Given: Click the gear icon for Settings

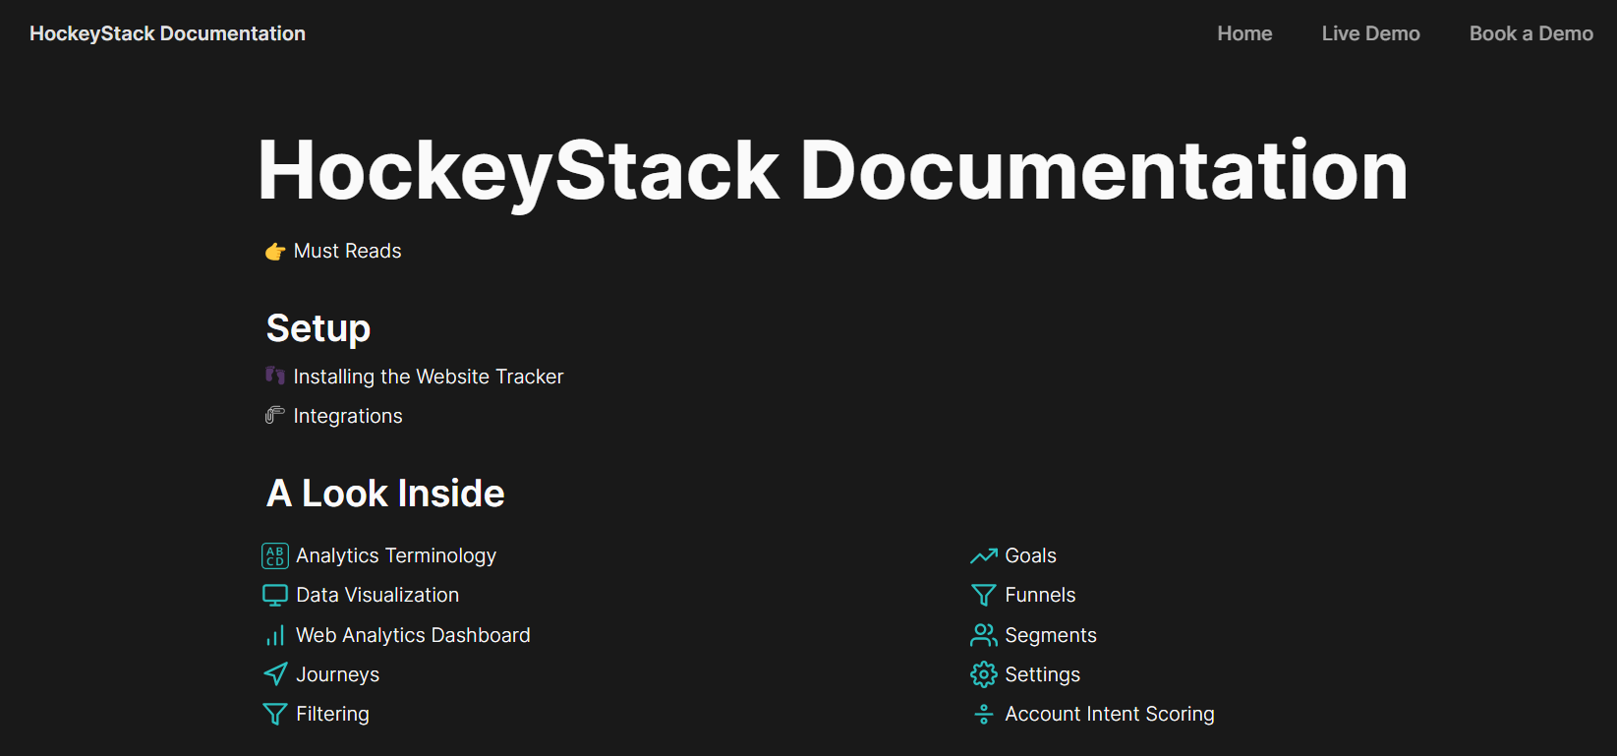Looking at the screenshot, I should (984, 674).
